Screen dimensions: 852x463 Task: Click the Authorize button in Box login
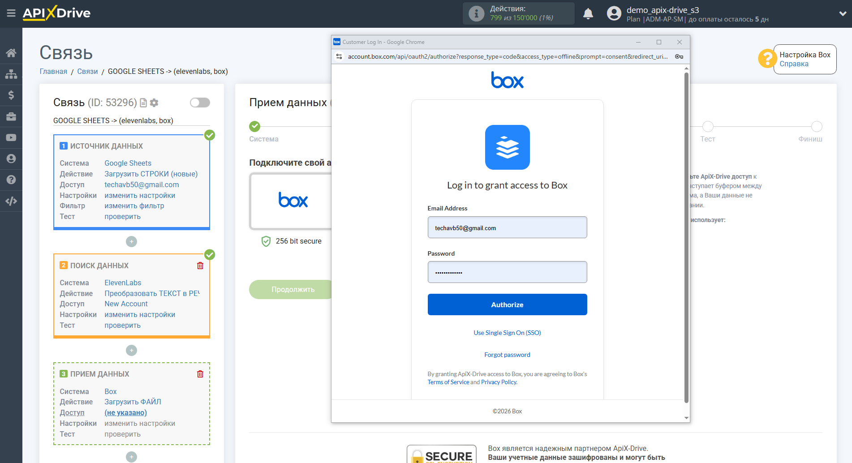coord(507,304)
